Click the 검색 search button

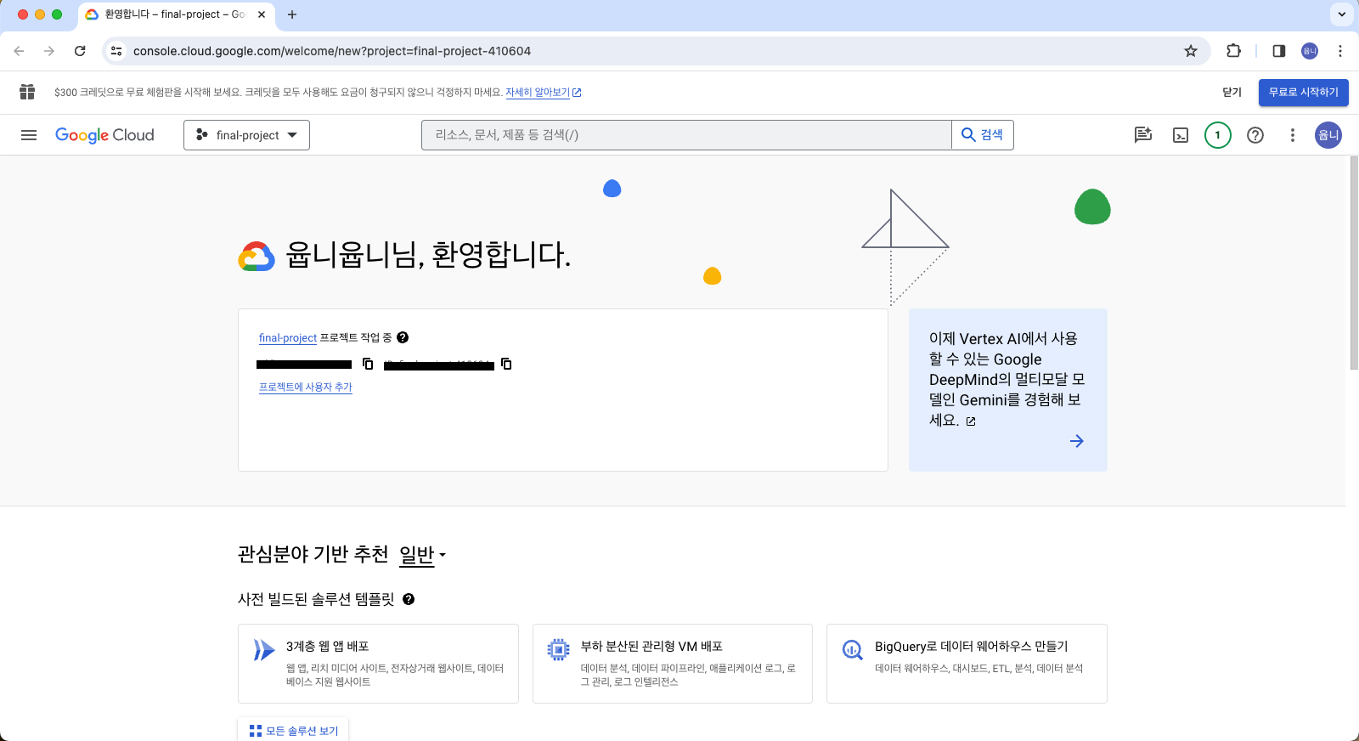point(983,135)
